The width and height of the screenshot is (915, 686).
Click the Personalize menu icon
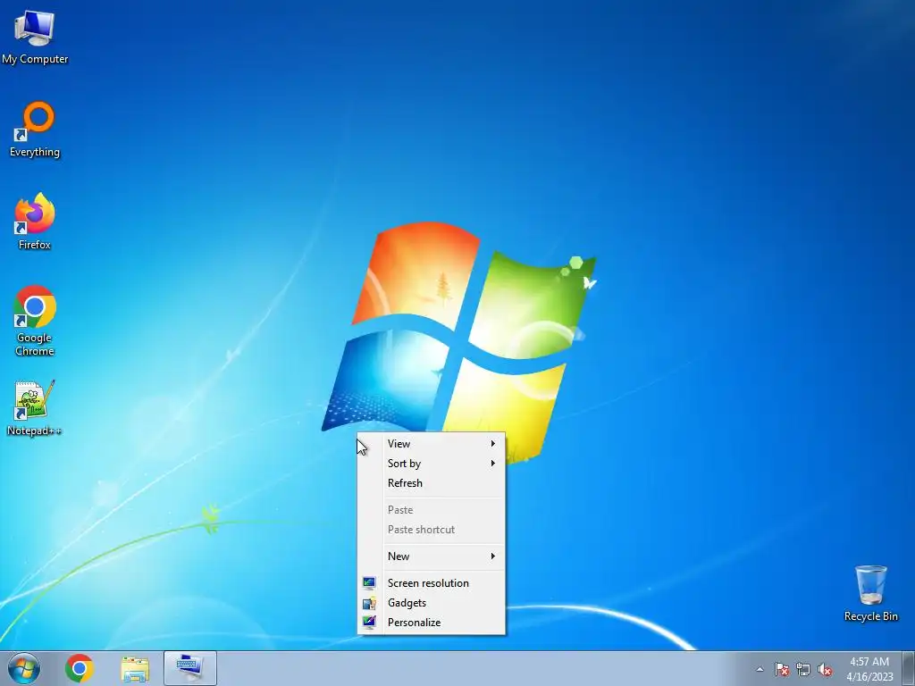pyautogui.click(x=369, y=623)
